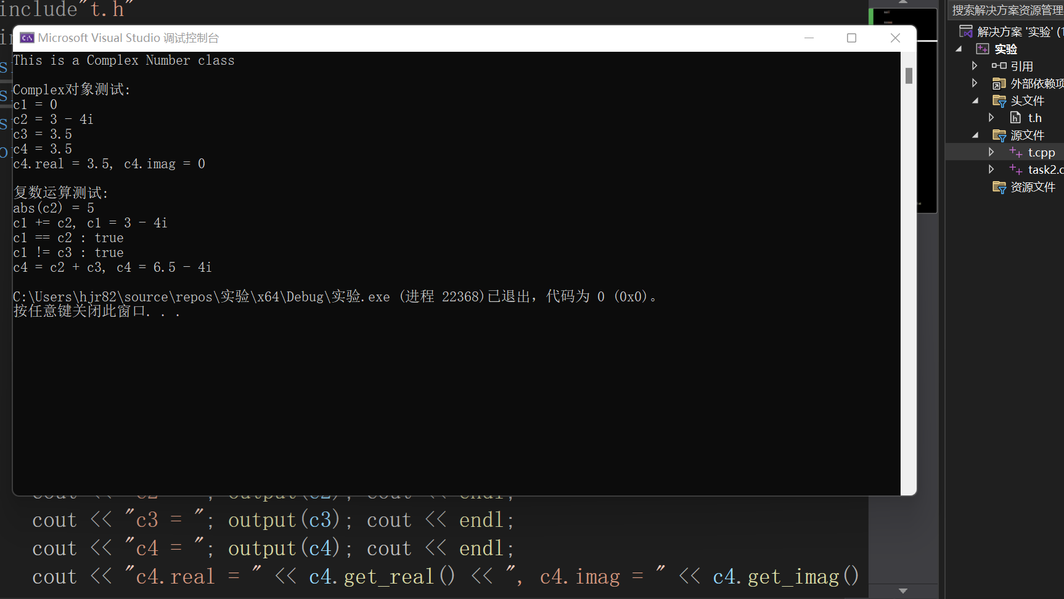Click the console vertical scrollbar thumb

point(909,75)
